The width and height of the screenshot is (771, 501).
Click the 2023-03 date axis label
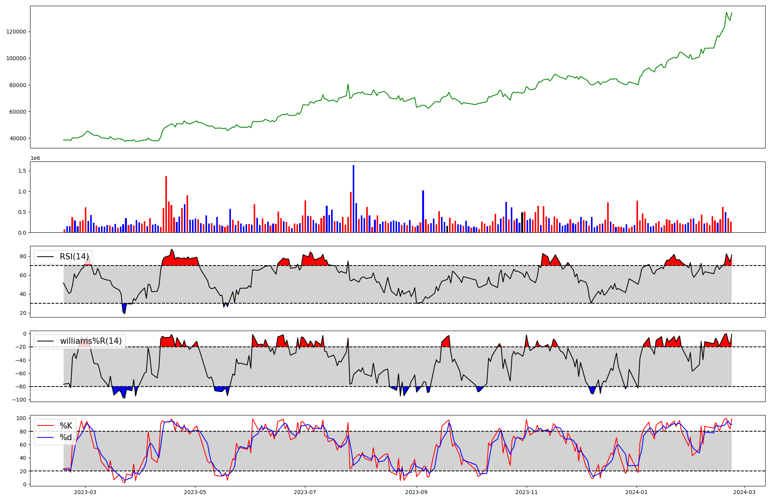pos(85,492)
